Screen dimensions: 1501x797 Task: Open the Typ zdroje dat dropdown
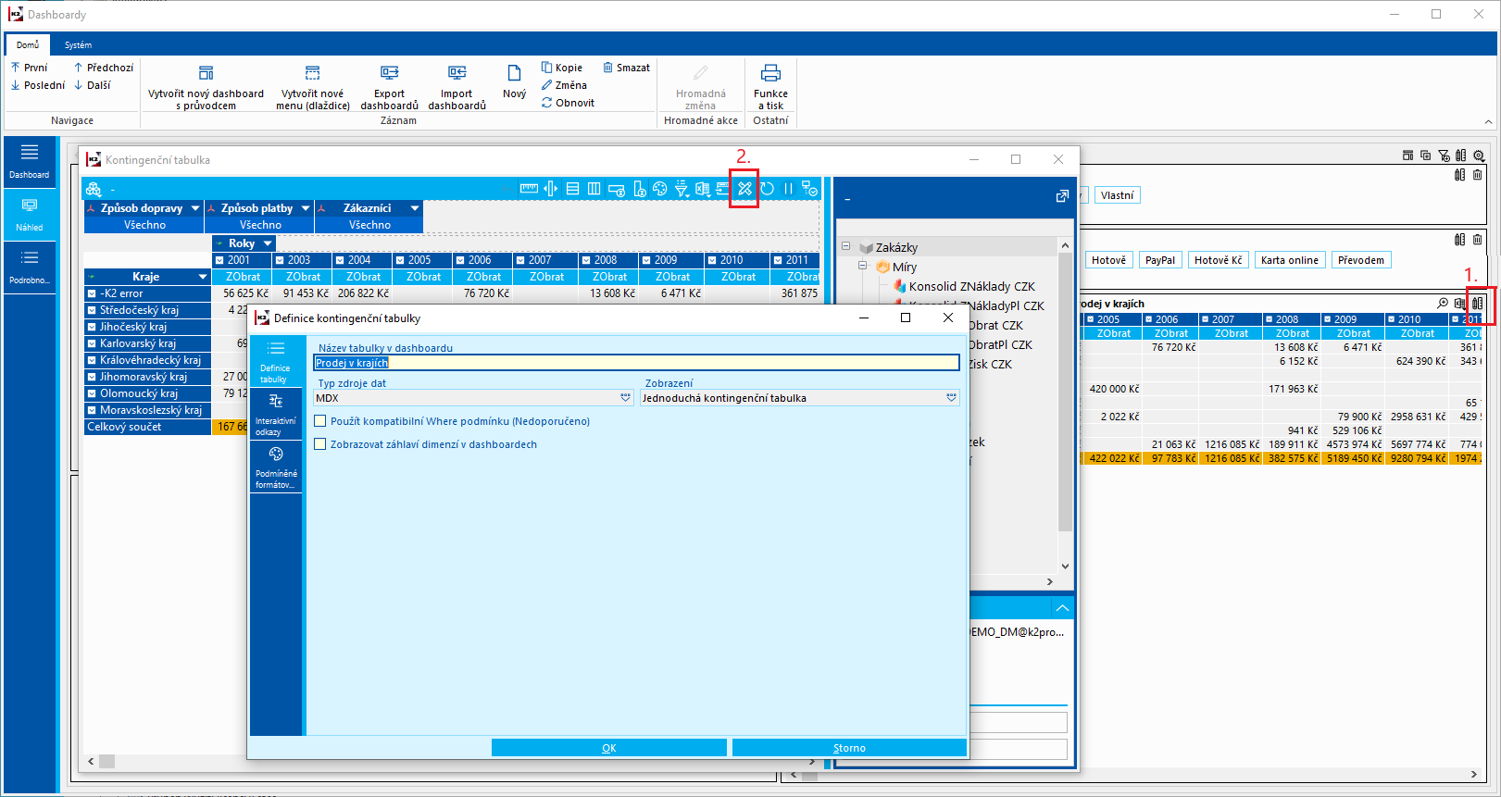point(626,398)
